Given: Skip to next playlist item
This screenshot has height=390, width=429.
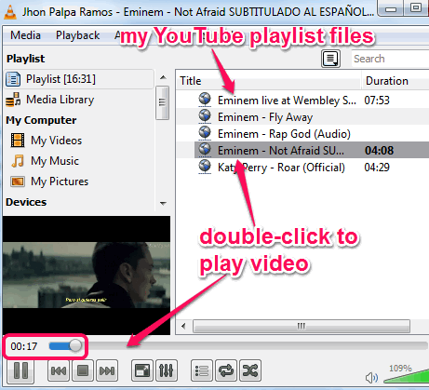Looking at the screenshot, I should pyautogui.click(x=107, y=370).
